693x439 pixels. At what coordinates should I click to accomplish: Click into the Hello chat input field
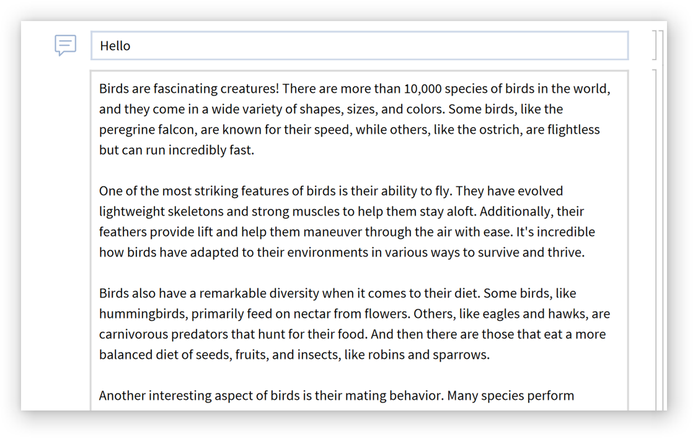point(372,46)
